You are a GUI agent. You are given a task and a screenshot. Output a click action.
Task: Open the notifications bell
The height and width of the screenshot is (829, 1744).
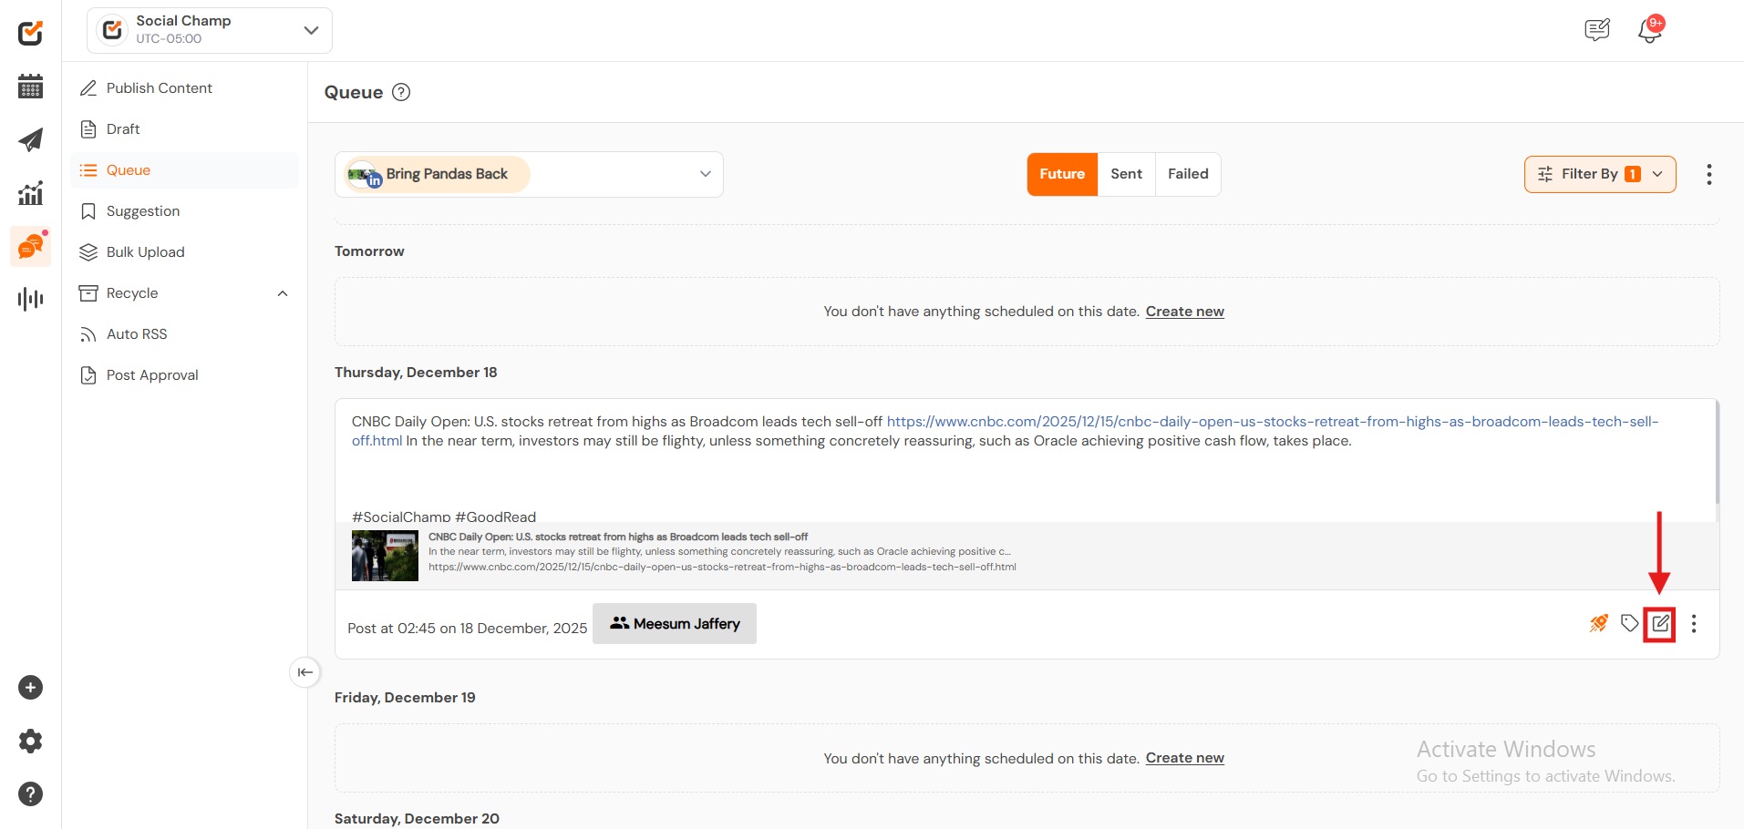click(1649, 31)
